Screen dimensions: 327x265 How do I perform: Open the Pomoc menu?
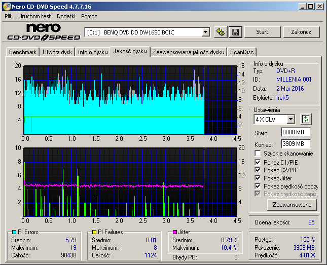pos(89,16)
